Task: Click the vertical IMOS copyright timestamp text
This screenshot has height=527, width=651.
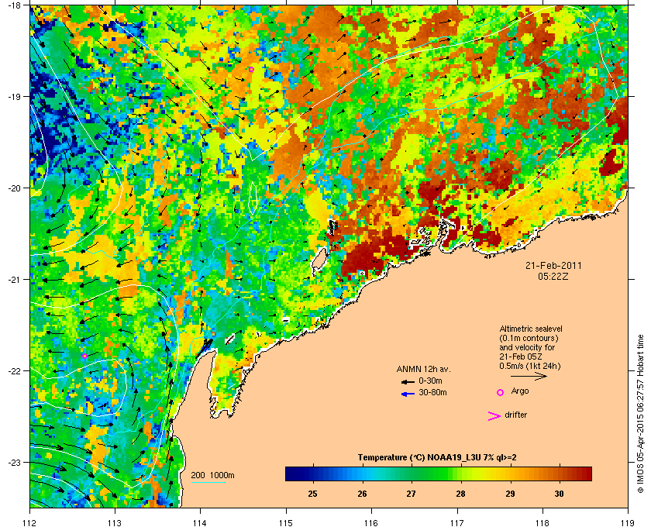Action: [640, 415]
